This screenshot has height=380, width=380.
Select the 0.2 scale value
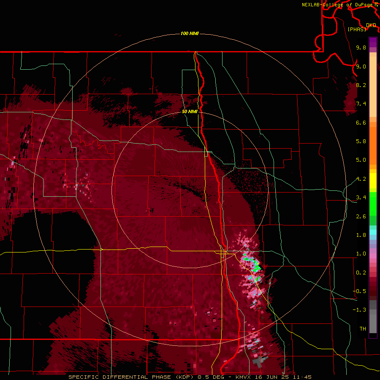361,273
